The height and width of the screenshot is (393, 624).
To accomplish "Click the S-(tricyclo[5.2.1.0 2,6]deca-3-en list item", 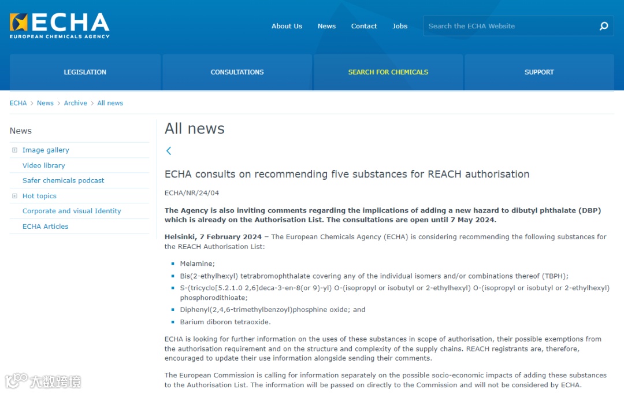I will 395,292.
